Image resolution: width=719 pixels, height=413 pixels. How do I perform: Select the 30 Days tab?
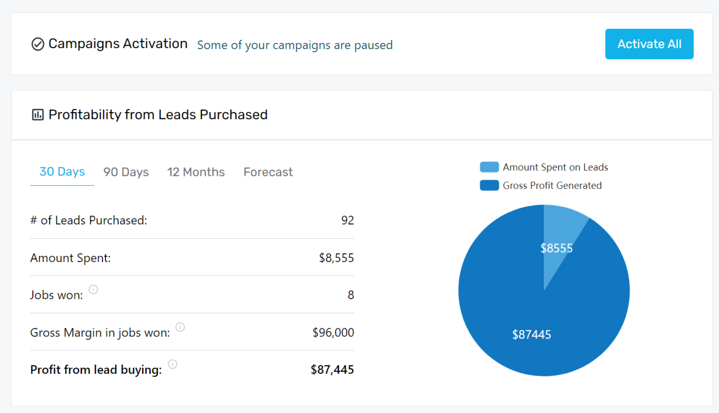pos(62,172)
